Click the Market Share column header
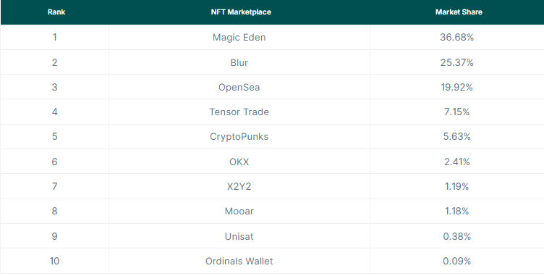The height and width of the screenshot is (276, 544). [x=459, y=12]
